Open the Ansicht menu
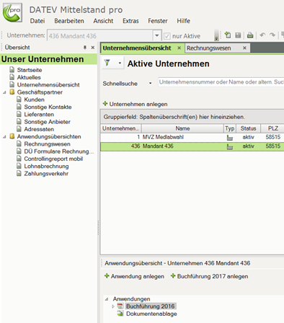 coord(103,21)
